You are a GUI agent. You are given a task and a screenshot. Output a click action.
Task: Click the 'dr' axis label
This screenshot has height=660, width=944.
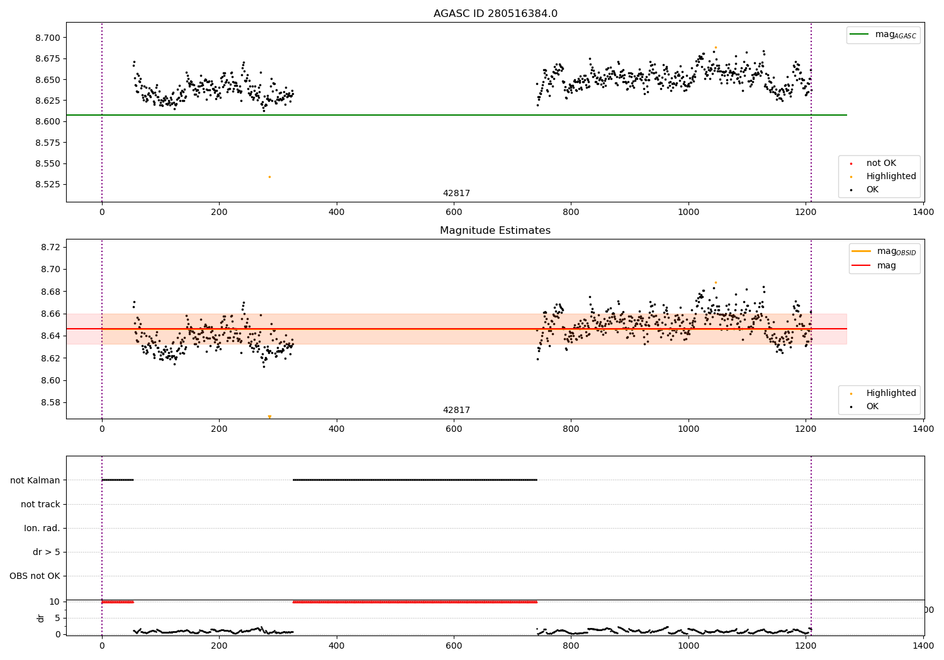click(x=41, y=618)
